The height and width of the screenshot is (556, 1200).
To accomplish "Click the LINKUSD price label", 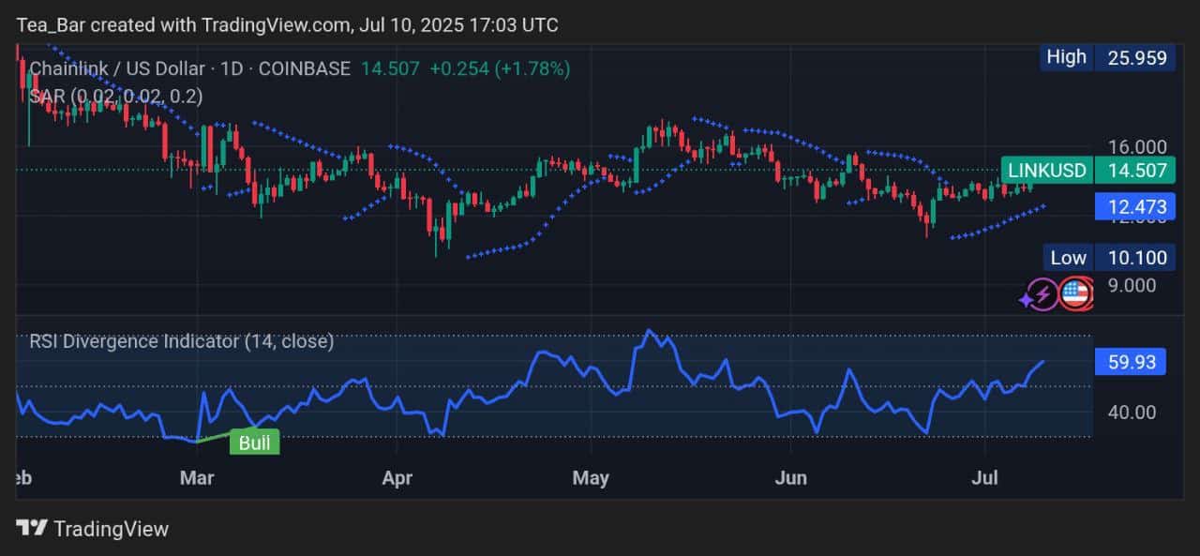I will [1045, 171].
